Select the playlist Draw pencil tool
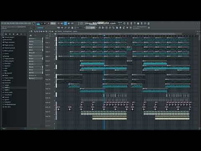The height and width of the screenshot is (151, 201). [35, 31]
